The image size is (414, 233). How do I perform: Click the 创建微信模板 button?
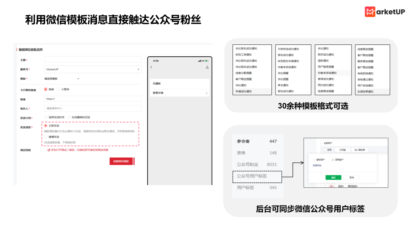(122, 161)
